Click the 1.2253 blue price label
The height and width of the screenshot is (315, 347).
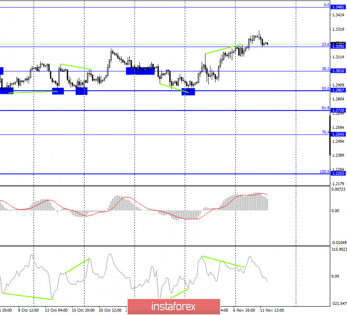(x=338, y=173)
